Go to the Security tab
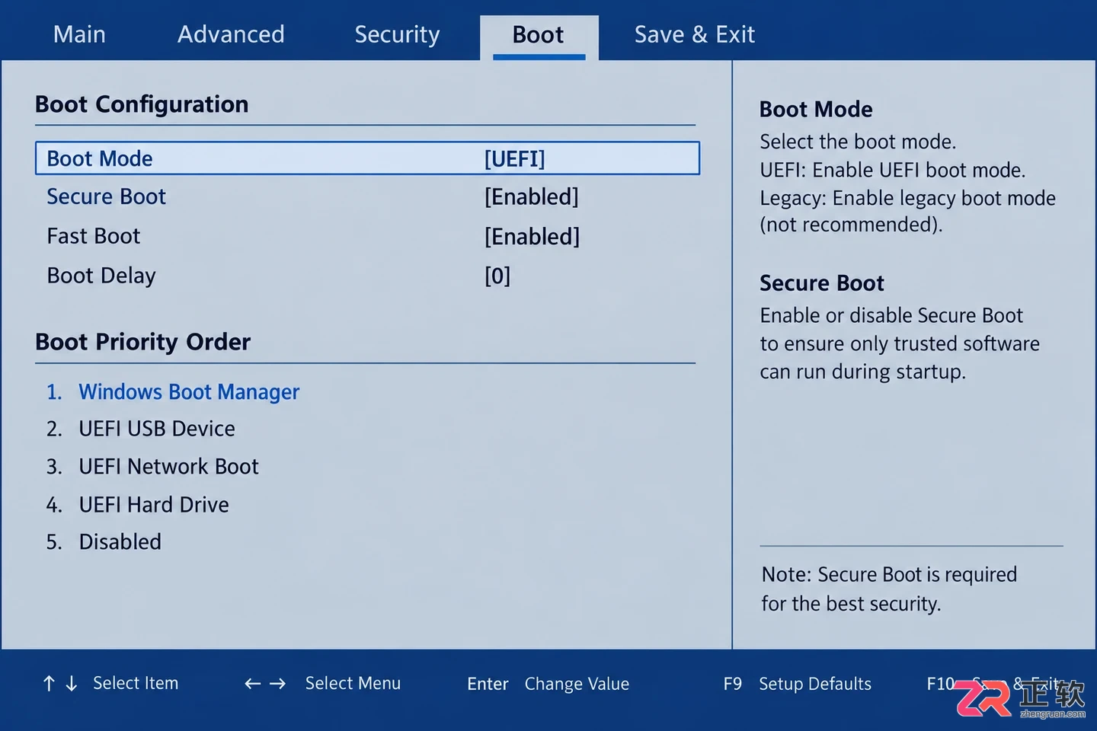 pyautogui.click(x=397, y=35)
